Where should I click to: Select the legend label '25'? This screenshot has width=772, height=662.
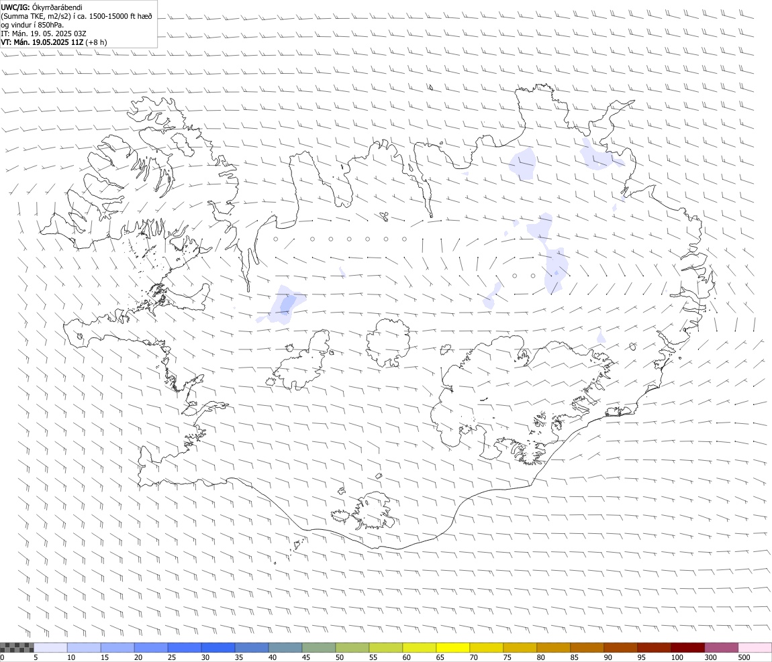172,657
